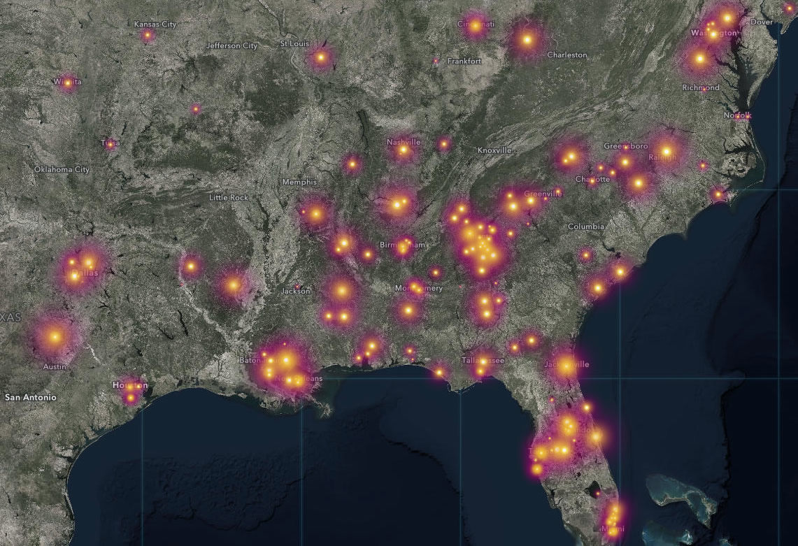Click the Jefferson City label
The image size is (798, 546).
[232, 46]
